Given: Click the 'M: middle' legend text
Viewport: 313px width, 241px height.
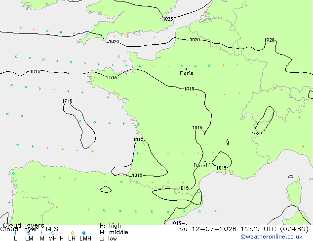Looking at the screenshot, I should [x=114, y=232].
